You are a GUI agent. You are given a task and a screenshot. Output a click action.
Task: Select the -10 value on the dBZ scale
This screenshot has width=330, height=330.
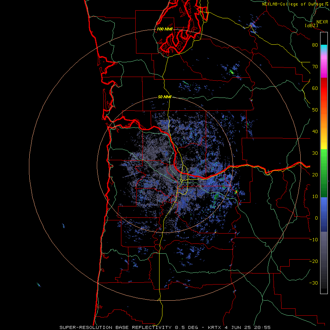coord(313,240)
